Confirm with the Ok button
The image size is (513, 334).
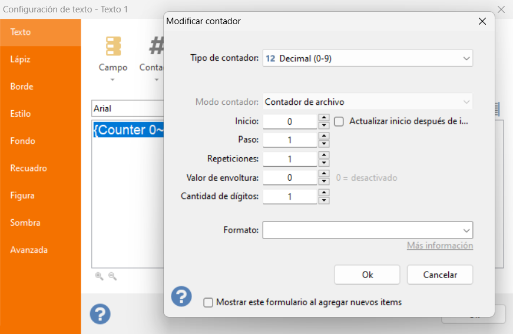point(367,275)
